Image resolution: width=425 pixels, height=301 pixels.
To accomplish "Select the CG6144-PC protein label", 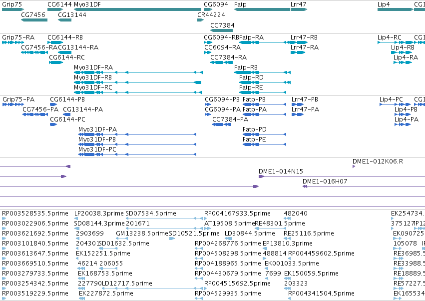I will pyautogui.click(x=67, y=119).
